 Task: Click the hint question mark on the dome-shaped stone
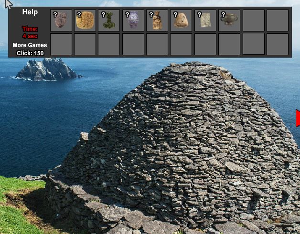coord(175,14)
